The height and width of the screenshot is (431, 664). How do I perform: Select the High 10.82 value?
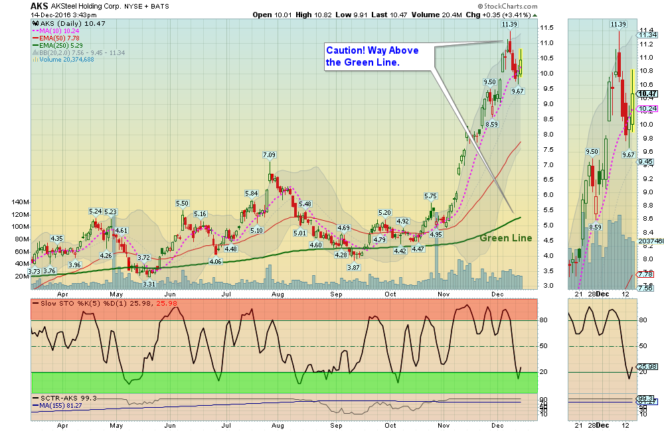click(x=314, y=15)
